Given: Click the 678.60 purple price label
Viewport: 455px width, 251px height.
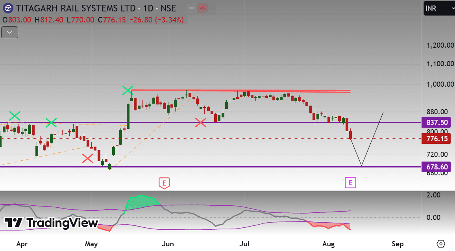Looking at the screenshot, I should [436, 167].
